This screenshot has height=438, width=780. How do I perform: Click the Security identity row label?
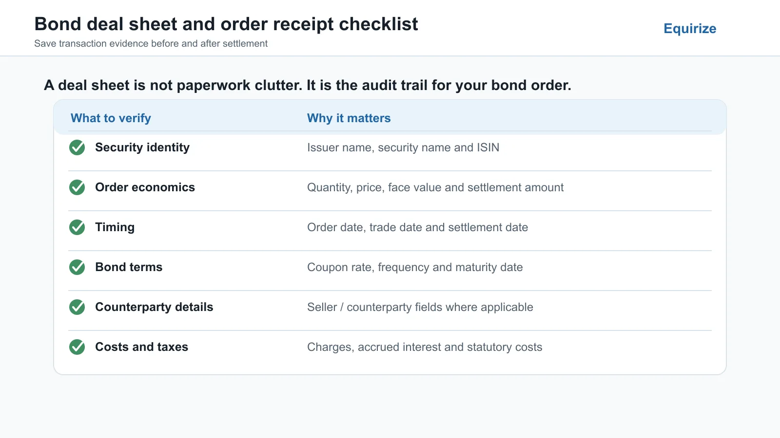[x=142, y=147]
